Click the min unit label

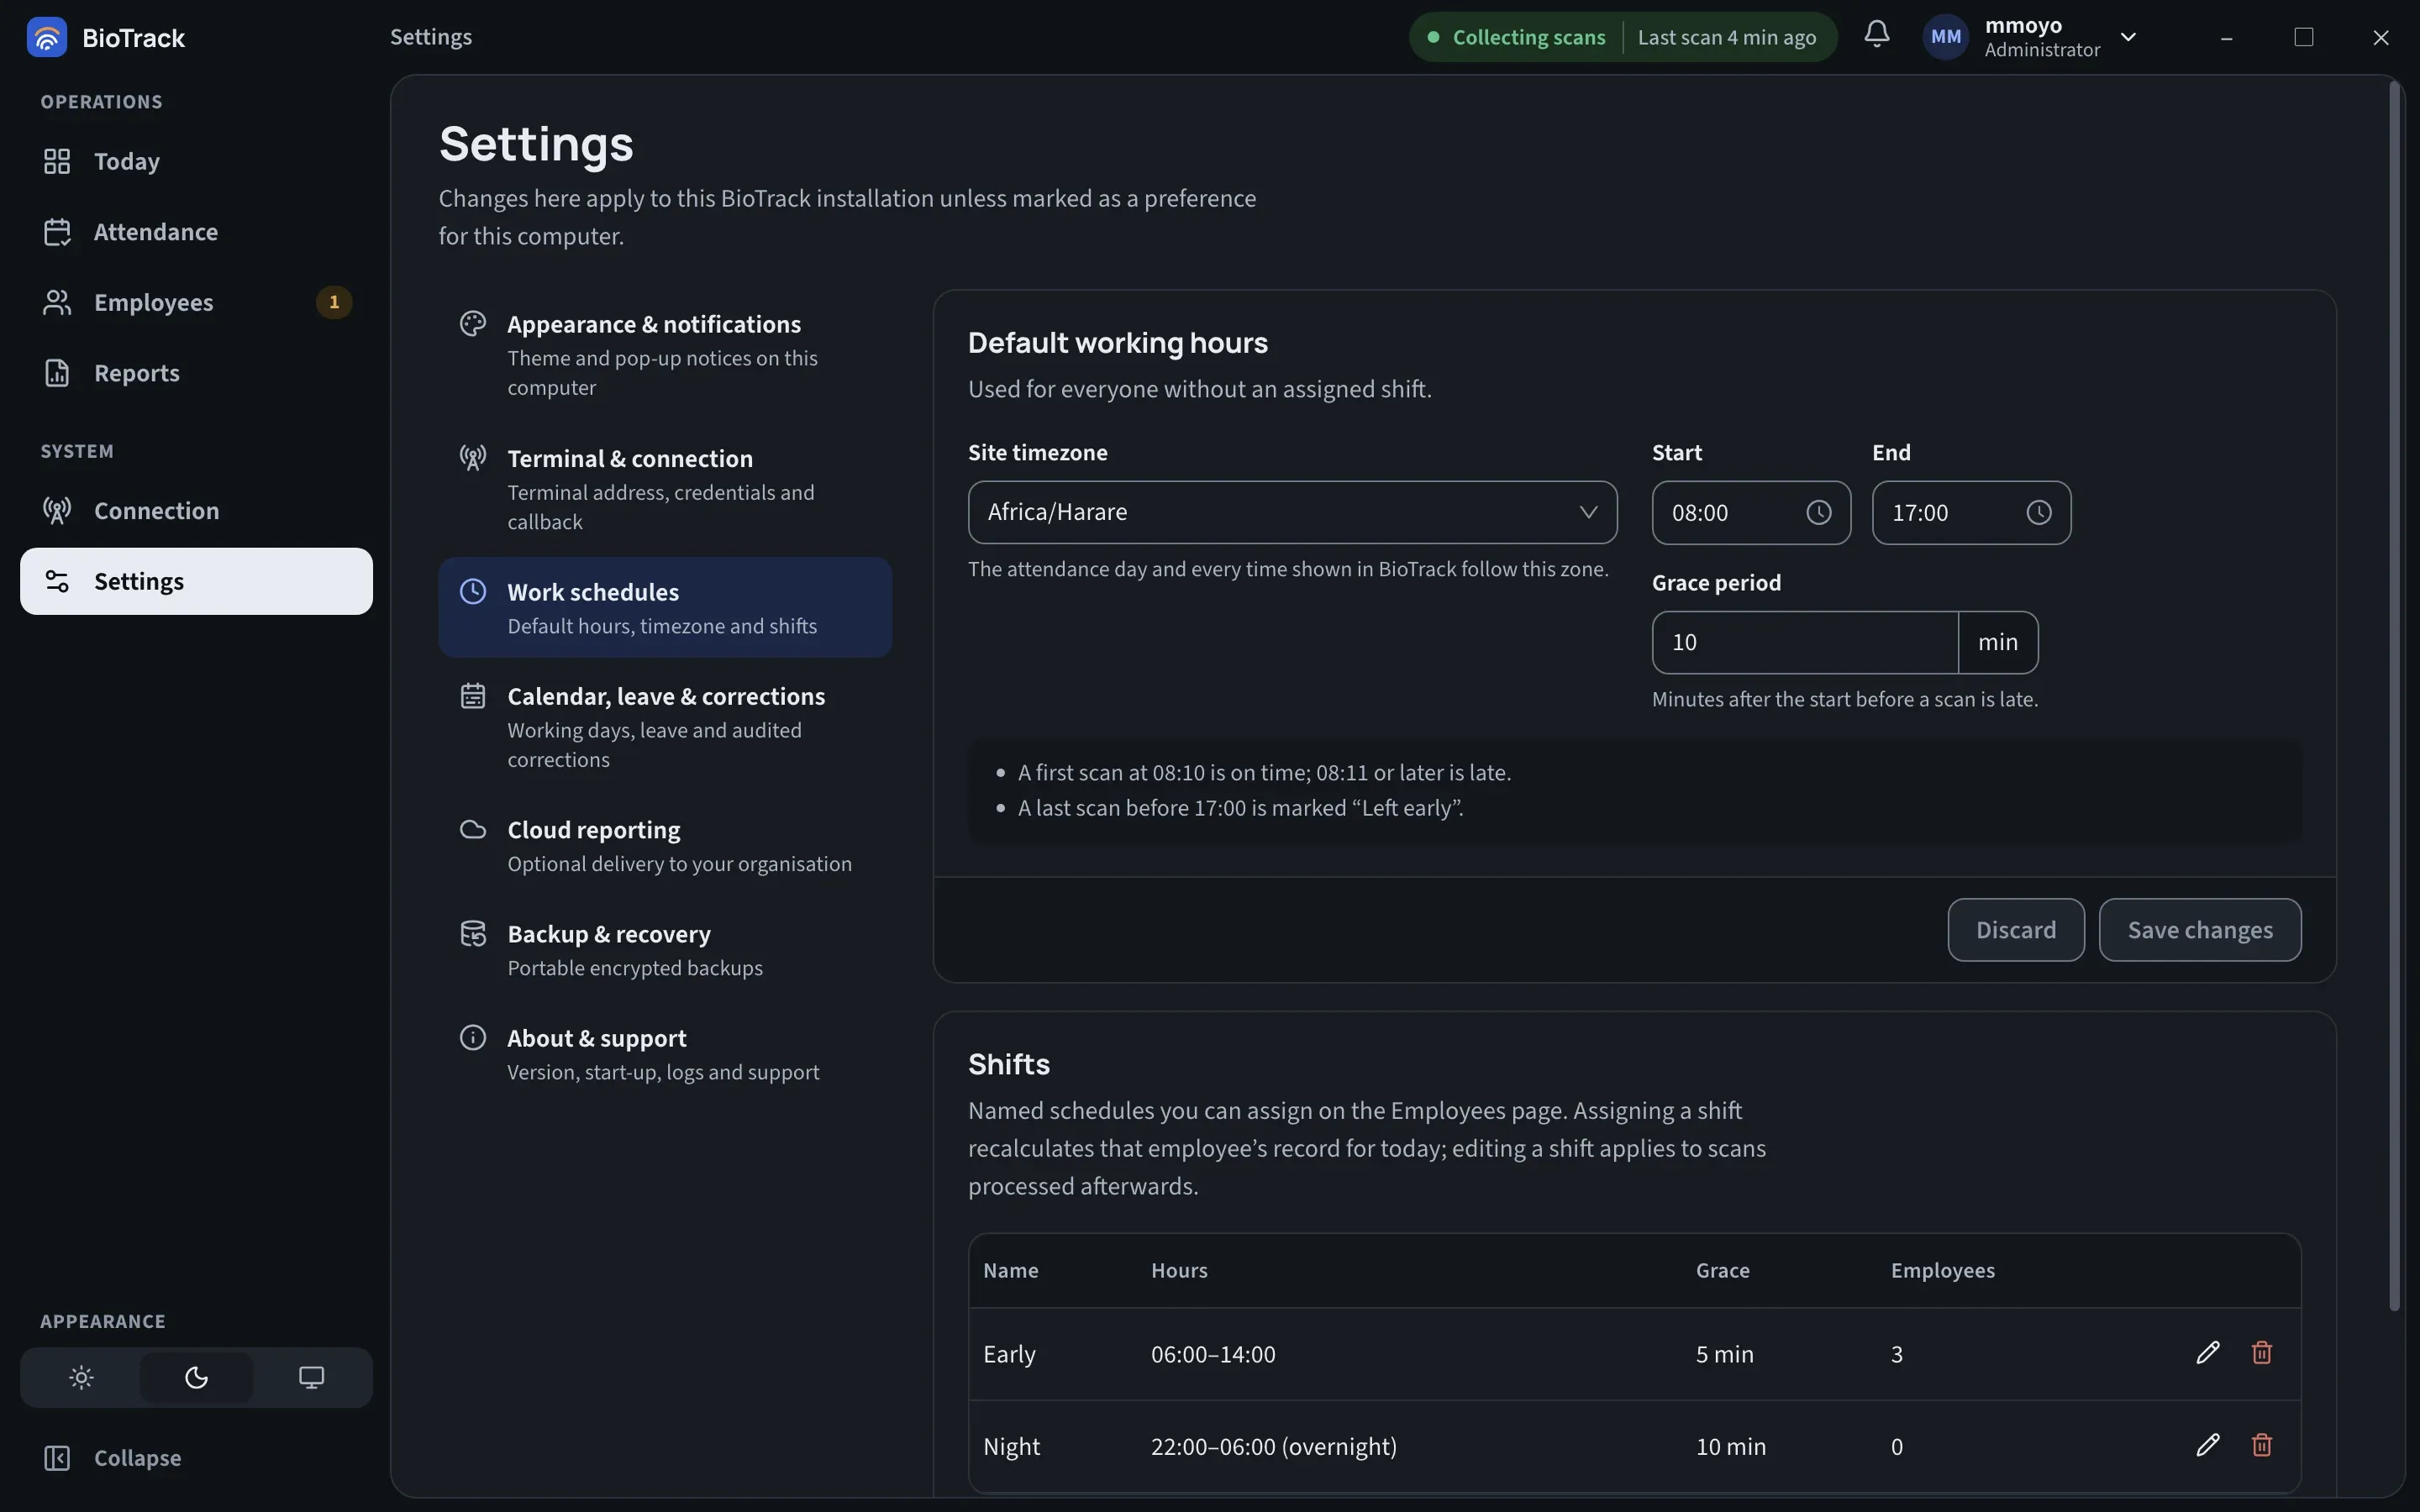1997,642
